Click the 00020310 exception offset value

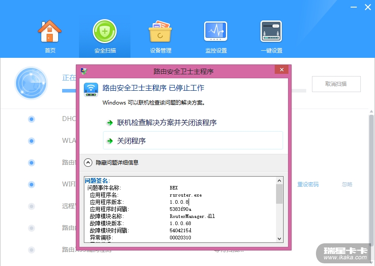180,238
